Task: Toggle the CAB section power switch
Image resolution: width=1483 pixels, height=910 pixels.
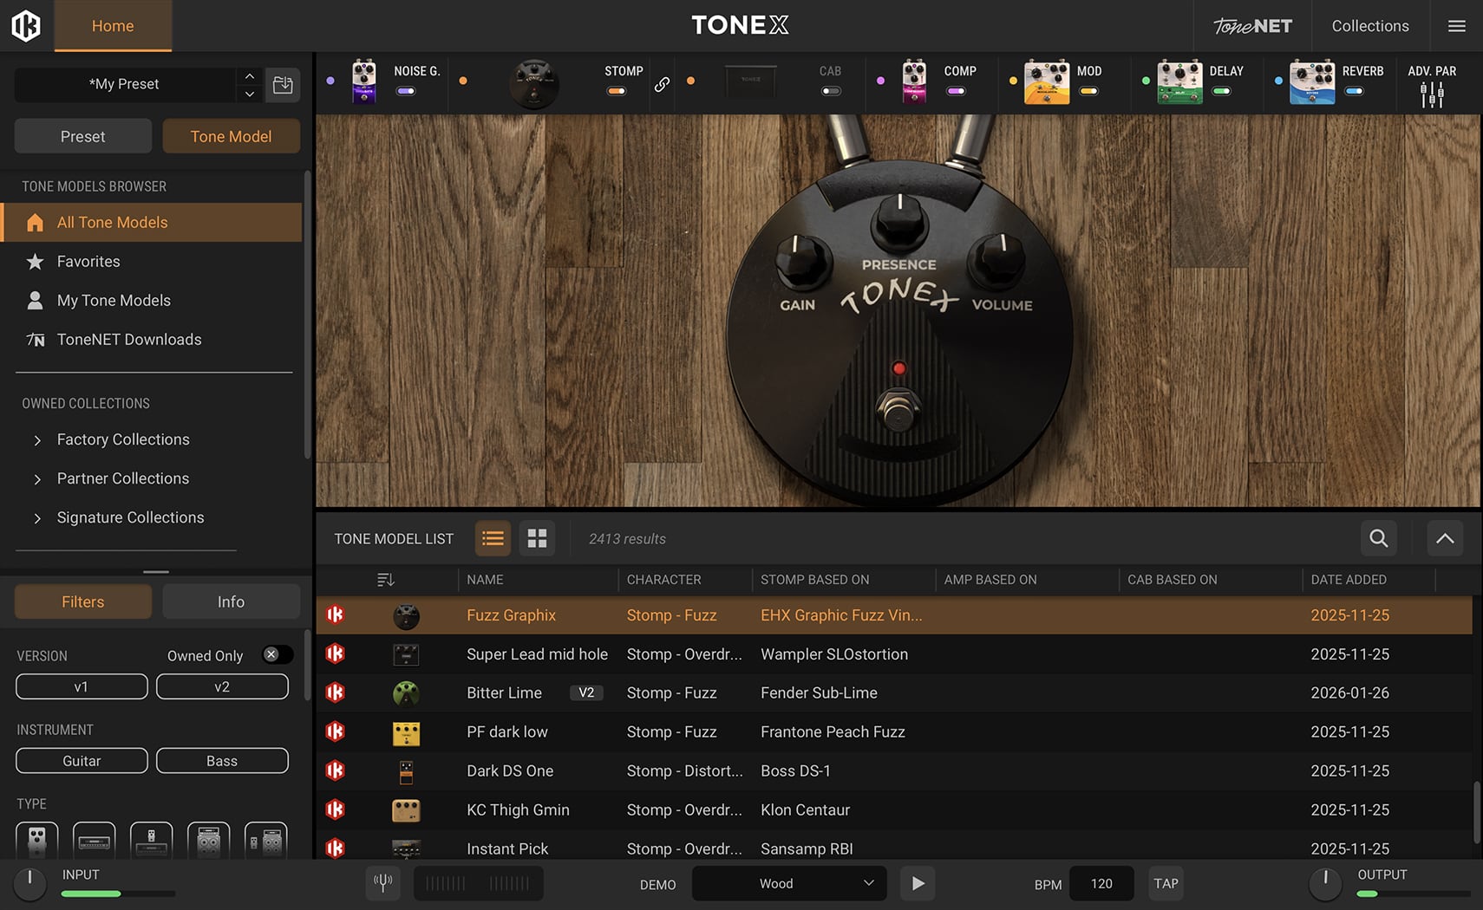Action: pyautogui.click(x=831, y=91)
